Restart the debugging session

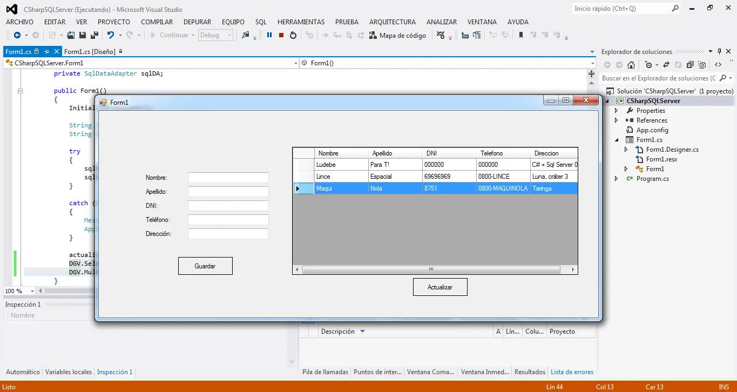pyautogui.click(x=293, y=35)
